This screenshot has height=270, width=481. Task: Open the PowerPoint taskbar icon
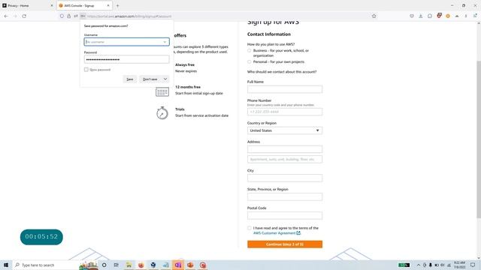[x=190, y=265]
